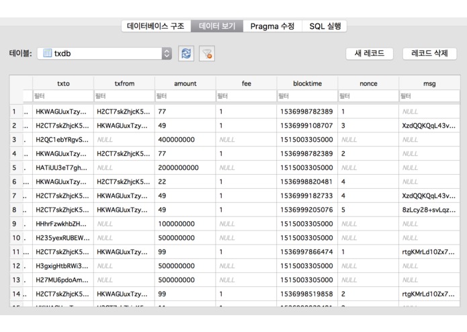Image resolution: width=467 pixels, height=332 pixels.
Task: Select nonce NULL cell in row 12
Action: click(x=368, y=266)
